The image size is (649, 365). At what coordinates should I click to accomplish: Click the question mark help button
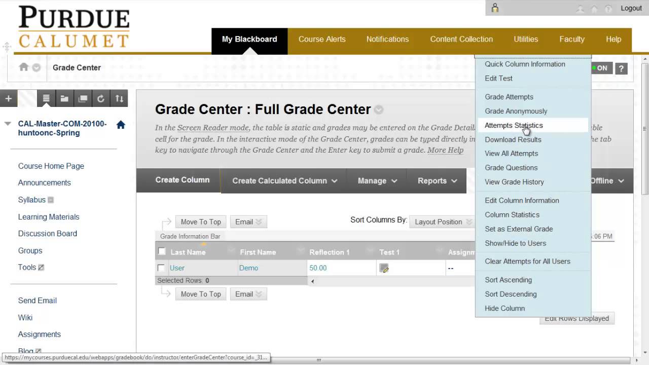[x=621, y=68]
